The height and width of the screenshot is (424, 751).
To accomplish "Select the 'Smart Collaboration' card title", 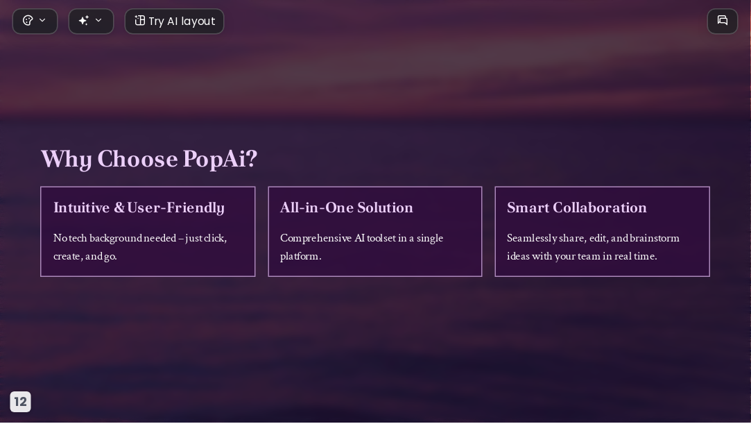I will click(x=577, y=207).
